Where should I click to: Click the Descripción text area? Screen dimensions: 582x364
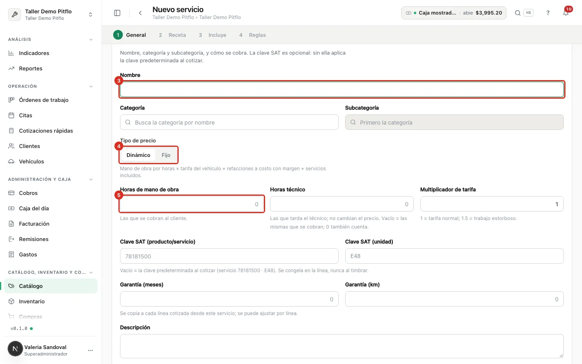[x=342, y=346]
